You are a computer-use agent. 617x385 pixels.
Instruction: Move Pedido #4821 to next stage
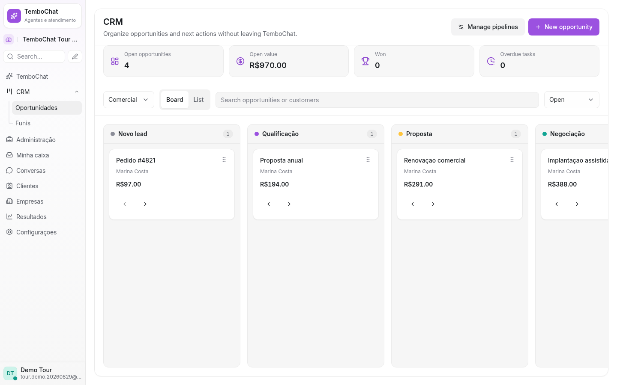pos(145,204)
